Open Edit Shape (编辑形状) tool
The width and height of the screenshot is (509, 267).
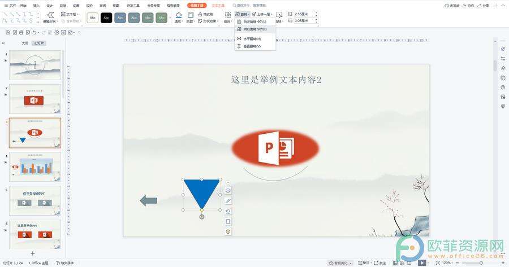(50, 17)
